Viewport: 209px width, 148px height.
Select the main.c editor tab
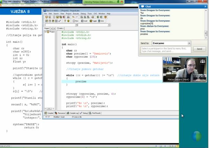point(60,28)
